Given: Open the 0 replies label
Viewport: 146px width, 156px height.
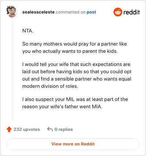Looking at the screenshot, I should tap(64, 129).
